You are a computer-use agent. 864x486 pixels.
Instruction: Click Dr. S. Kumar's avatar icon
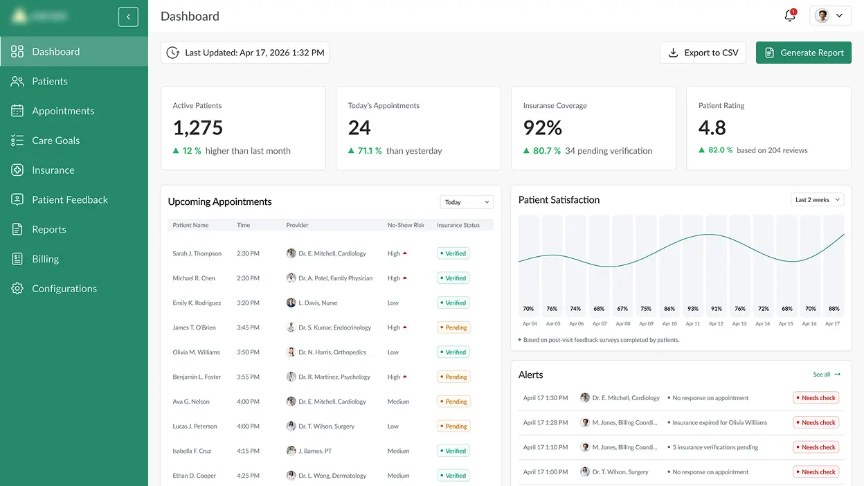tap(291, 327)
